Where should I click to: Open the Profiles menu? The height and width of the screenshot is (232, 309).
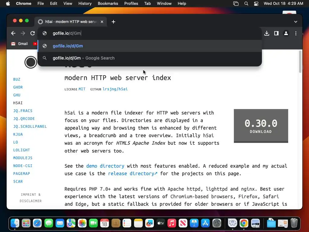click(x=131, y=4)
